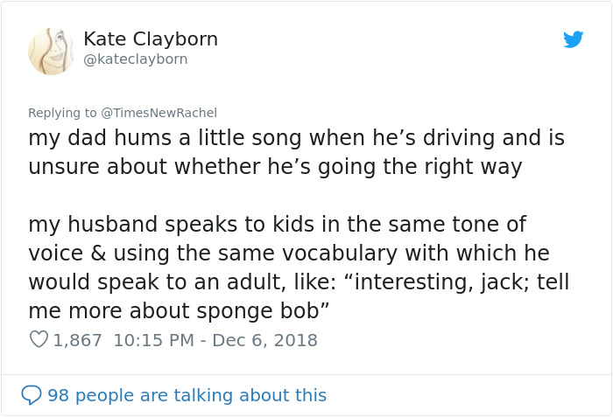Image resolution: width=613 pixels, height=417 pixels.
Task: Click the Kate Clayborn display name
Action: pyautogui.click(x=151, y=39)
